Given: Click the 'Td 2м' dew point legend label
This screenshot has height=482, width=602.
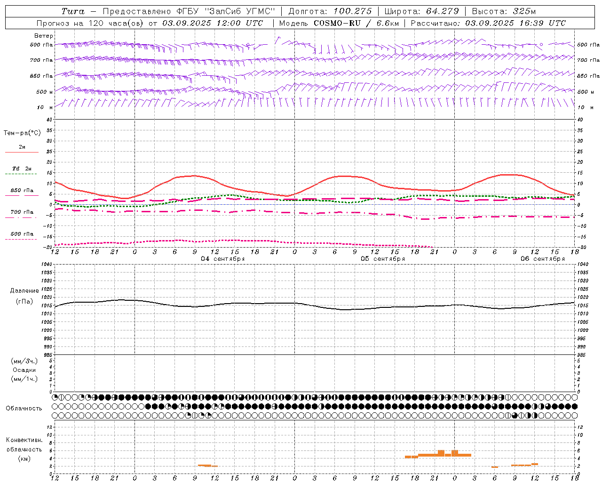Looking at the screenshot, I should pyautogui.click(x=22, y=169).
